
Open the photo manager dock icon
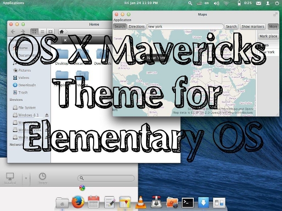tap(172, 202)
